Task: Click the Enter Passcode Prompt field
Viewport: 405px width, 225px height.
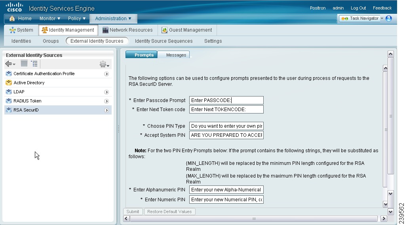Action: tap(226, 100)
